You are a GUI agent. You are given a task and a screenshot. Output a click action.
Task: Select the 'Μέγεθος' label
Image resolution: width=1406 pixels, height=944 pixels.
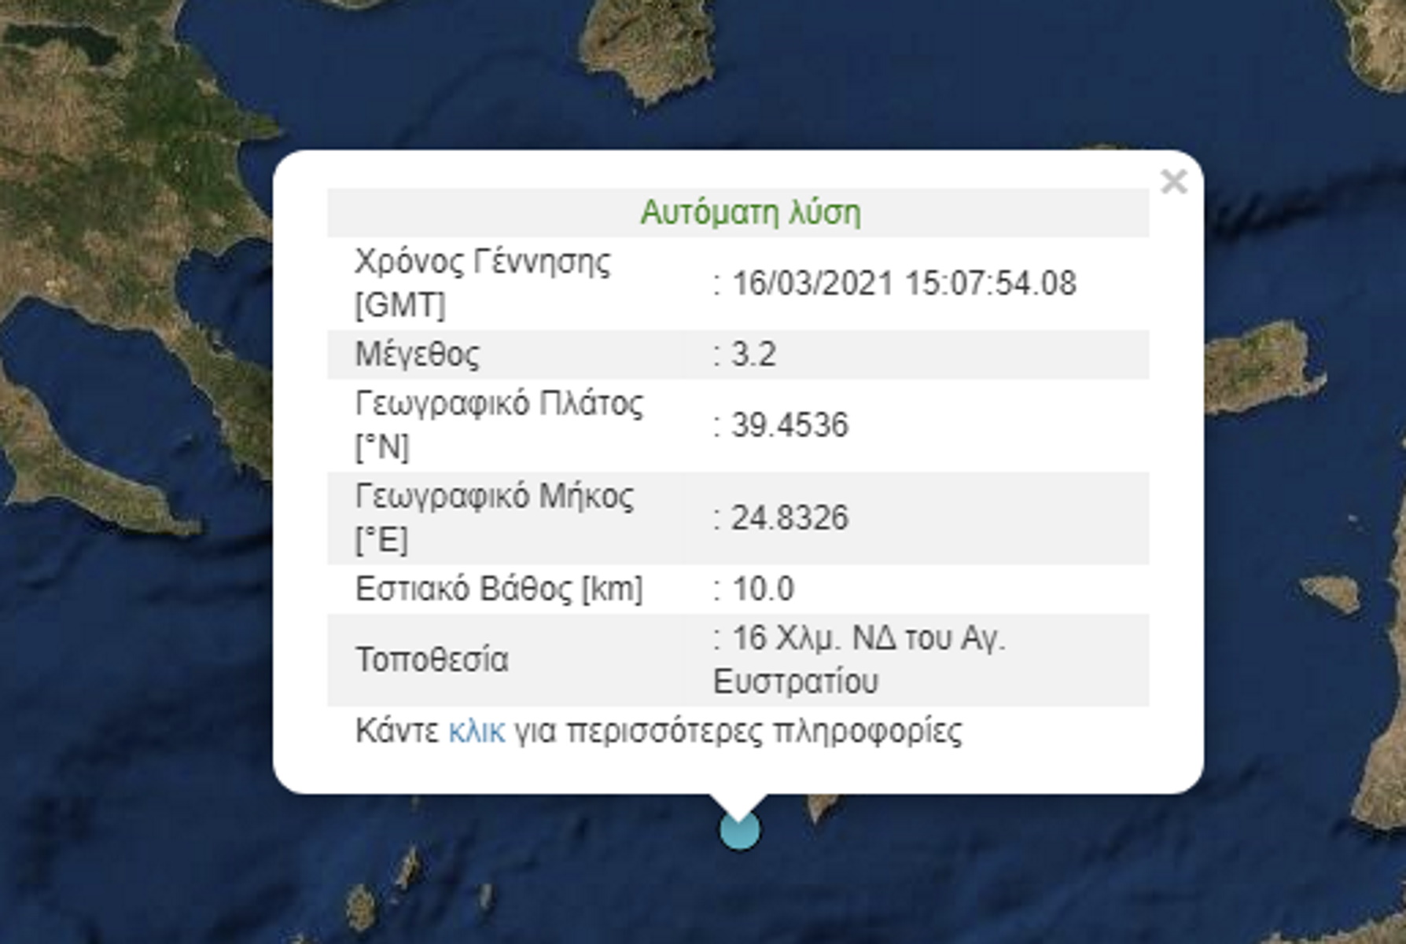coord(417,354)
